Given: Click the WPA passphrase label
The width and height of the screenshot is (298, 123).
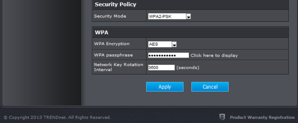Looking at the screenshot, I should [x=113, y=55].
